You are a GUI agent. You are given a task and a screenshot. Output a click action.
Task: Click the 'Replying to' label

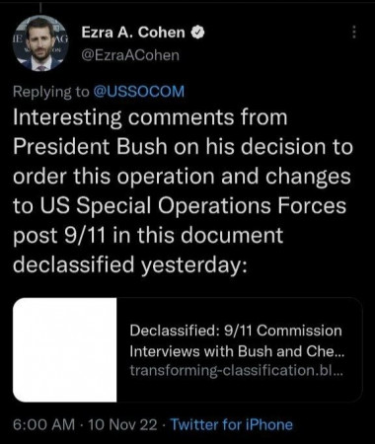coord(51,92)
